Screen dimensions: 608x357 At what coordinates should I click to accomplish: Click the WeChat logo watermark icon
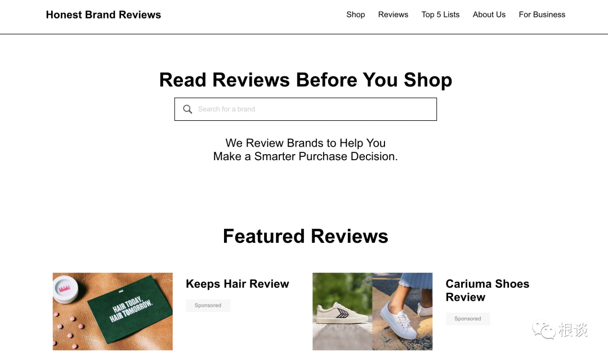(x=543, y=329)
